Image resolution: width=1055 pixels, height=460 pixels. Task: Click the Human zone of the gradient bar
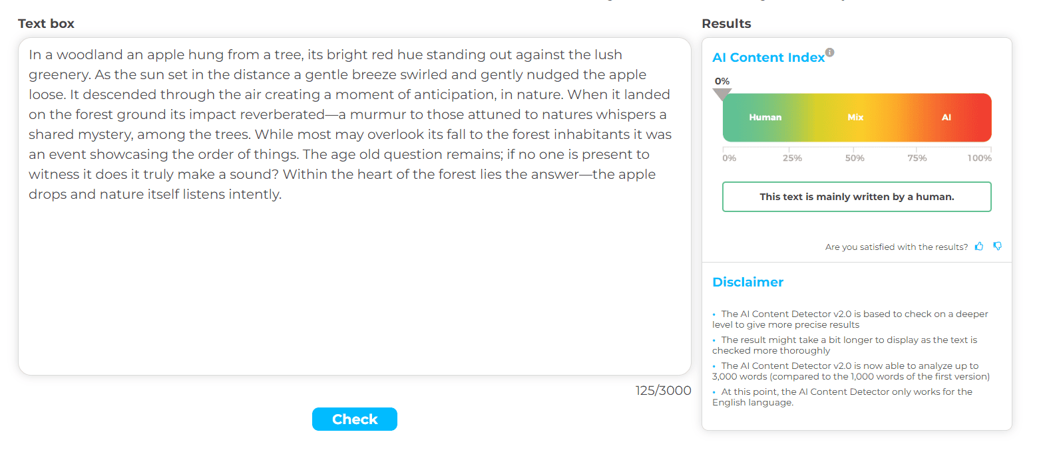(x=765, y=118)
